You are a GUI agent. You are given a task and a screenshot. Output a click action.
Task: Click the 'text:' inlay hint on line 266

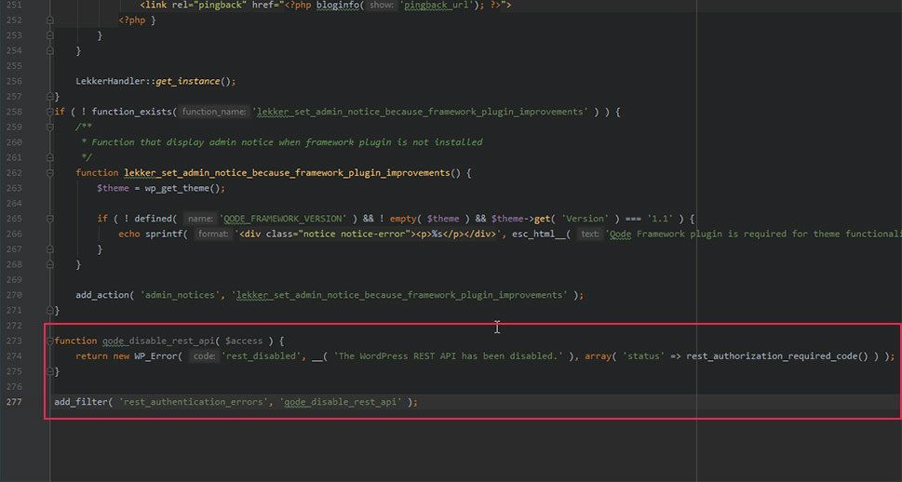589,234
